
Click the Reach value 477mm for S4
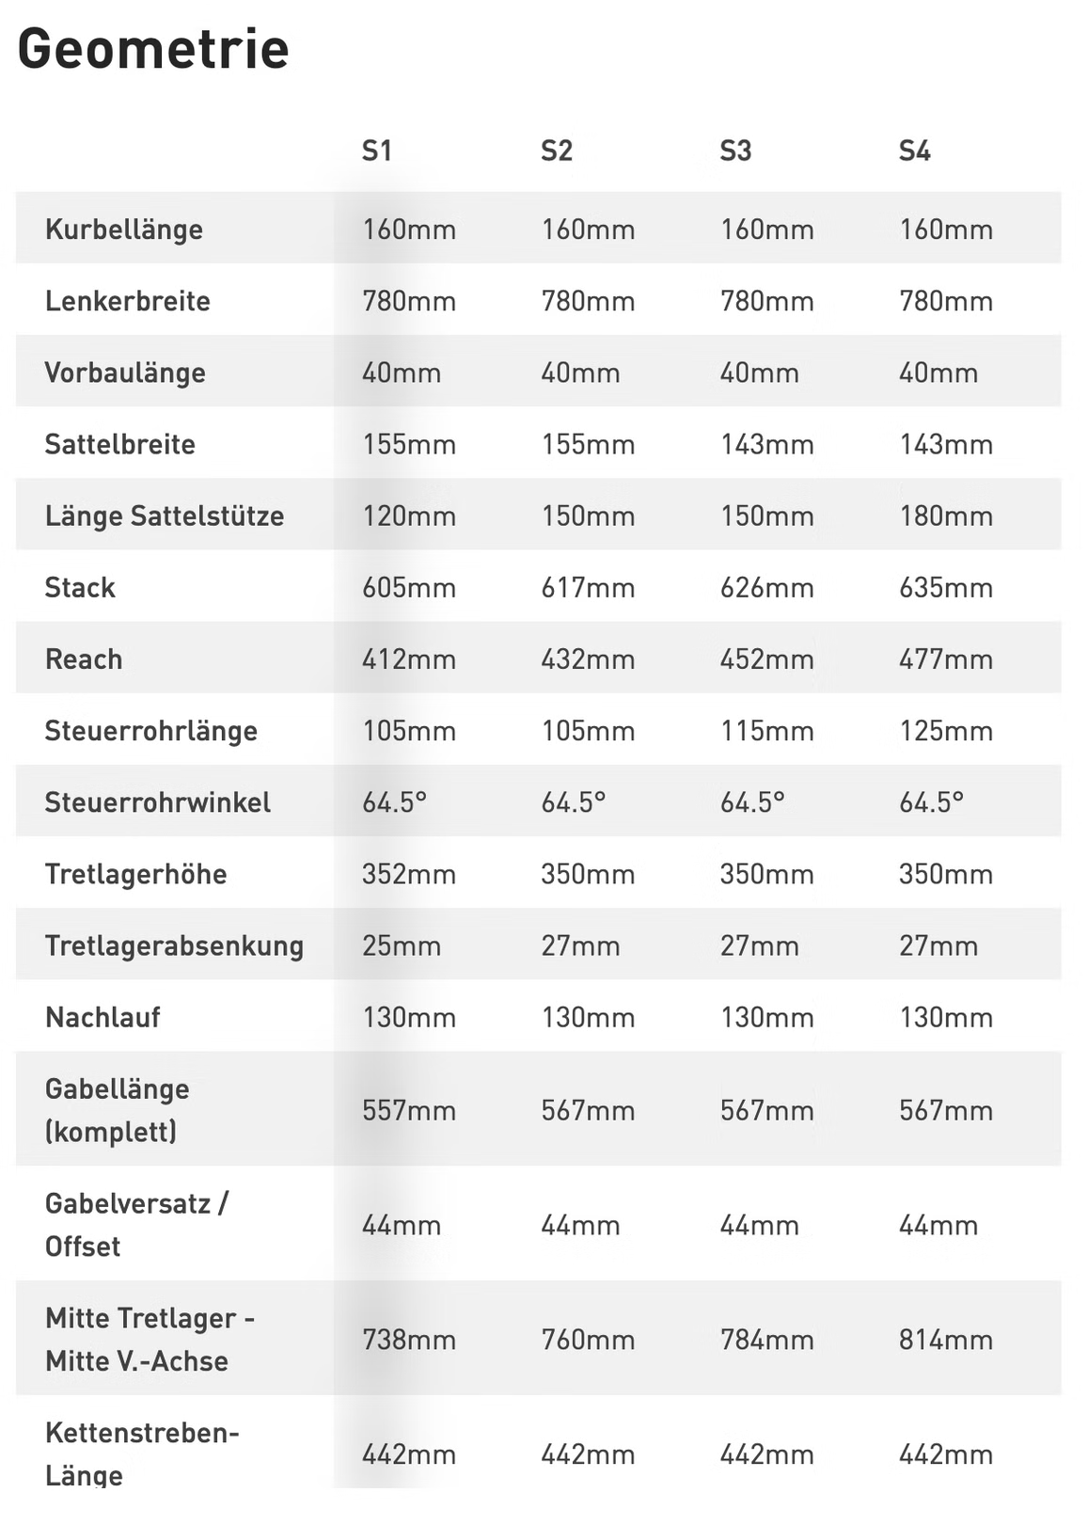click(945, 659)
